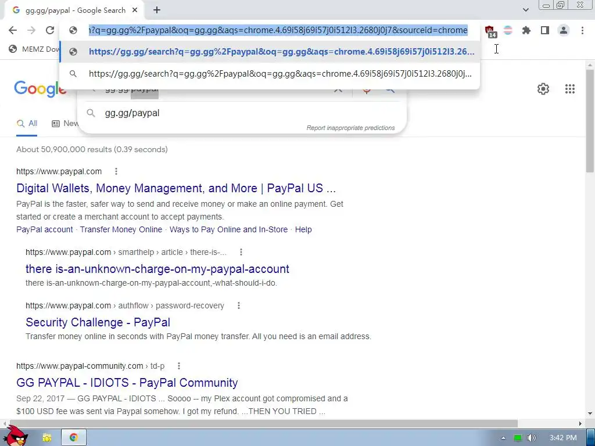Select the Chrome taskbar button

[x=74, y=438]
